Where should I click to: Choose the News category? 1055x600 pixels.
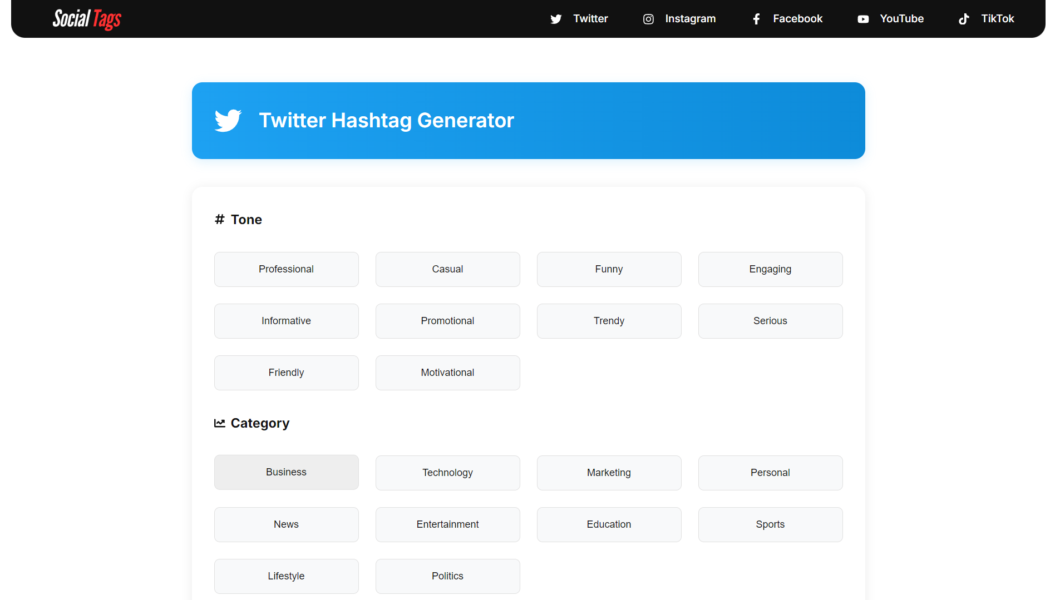click(x=287, y=525)
